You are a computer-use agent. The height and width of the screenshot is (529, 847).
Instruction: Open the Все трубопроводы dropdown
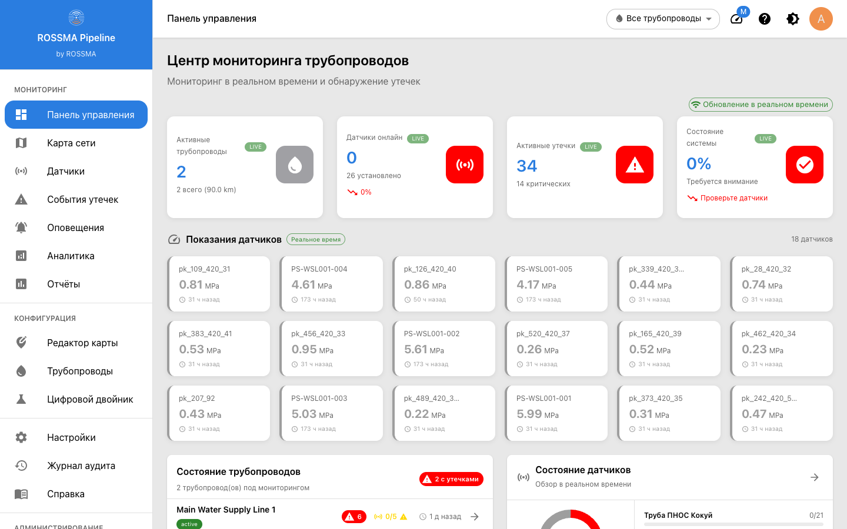tap(663, 19)
